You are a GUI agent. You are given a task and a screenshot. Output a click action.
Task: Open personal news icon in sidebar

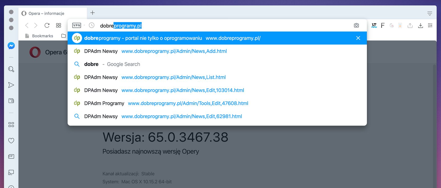(x=11, y=156)
